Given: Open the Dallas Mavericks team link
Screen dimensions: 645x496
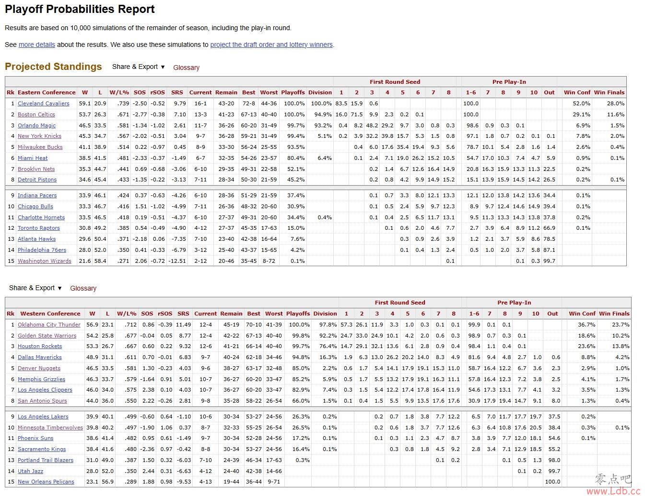Looking at the screenshot, I should click(x=40, y=357).
